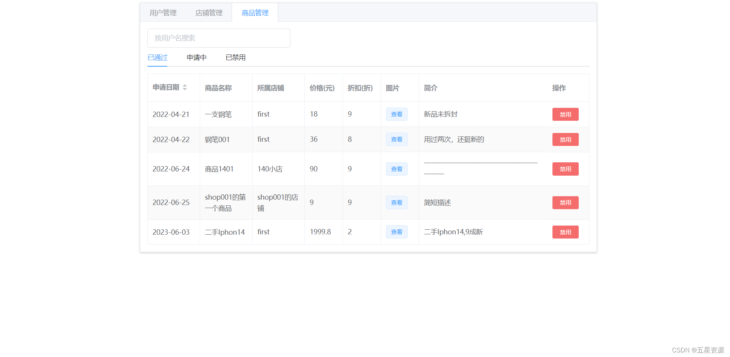
Task: Select the 已禁用 filter tab
Action: 235,57
